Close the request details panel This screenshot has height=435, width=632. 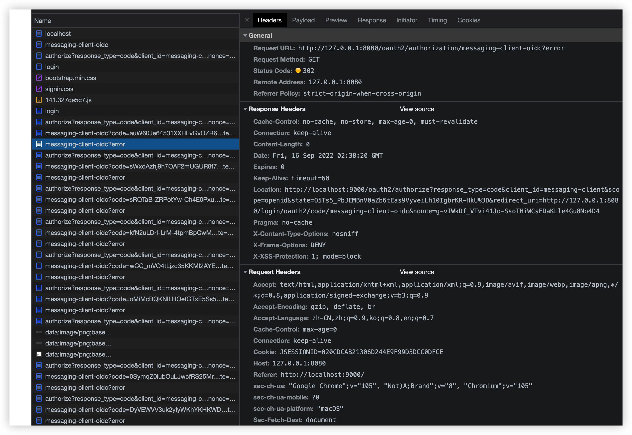tap(247, 20)
